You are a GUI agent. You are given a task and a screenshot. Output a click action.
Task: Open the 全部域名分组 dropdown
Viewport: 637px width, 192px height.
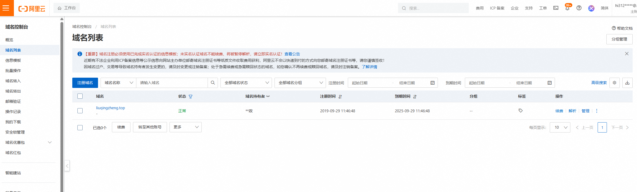coord(300,83)
